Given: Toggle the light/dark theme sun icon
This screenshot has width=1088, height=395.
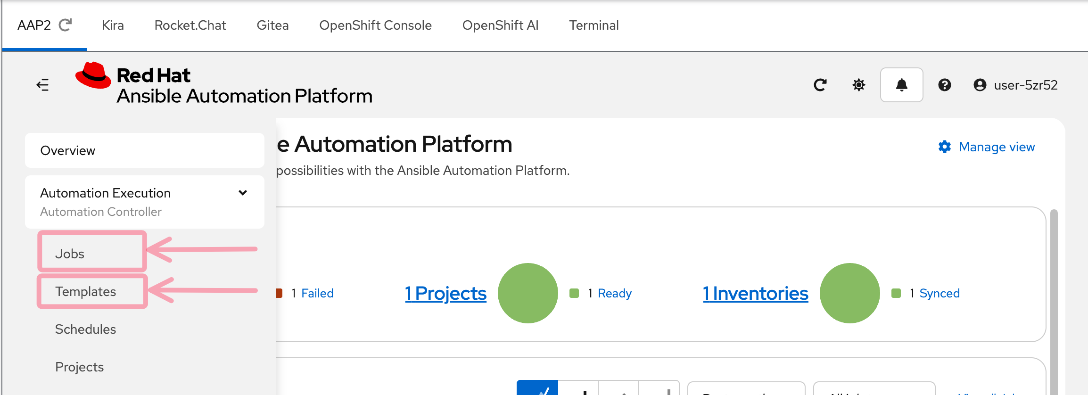Looking at the screenshot, I should coord(859,85).
